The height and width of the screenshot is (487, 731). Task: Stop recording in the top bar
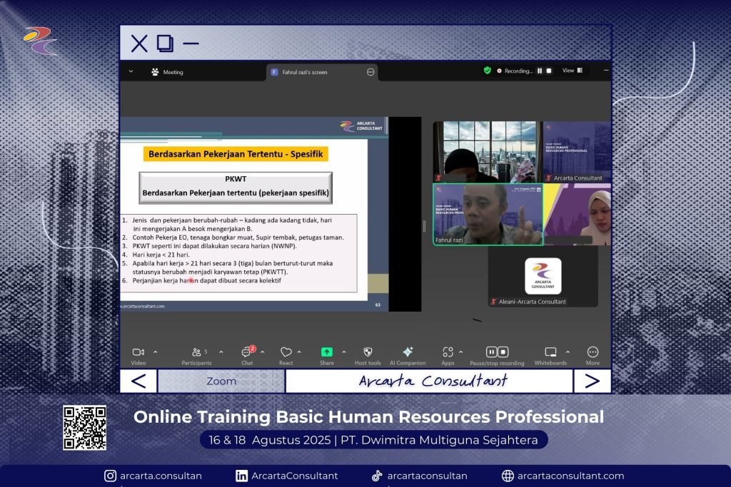549,71
